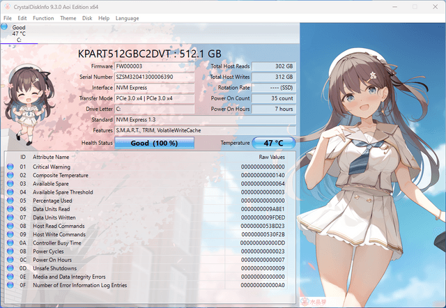
Task: Click the CrystalDiskInfo title bar app icon
Action: coord(8,7)
